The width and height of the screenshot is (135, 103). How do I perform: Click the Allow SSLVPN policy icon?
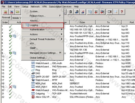[x=33, y=97]
